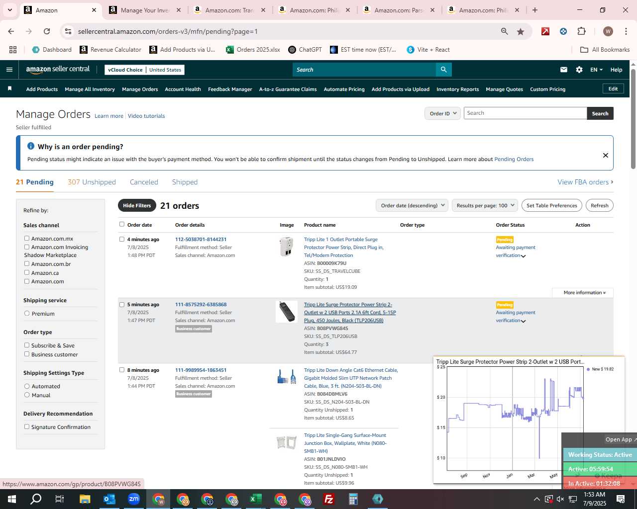Open Calculator from taskbar
Image resolution: width=637 pixels, height=509 pixels.
tap(353, 499)
